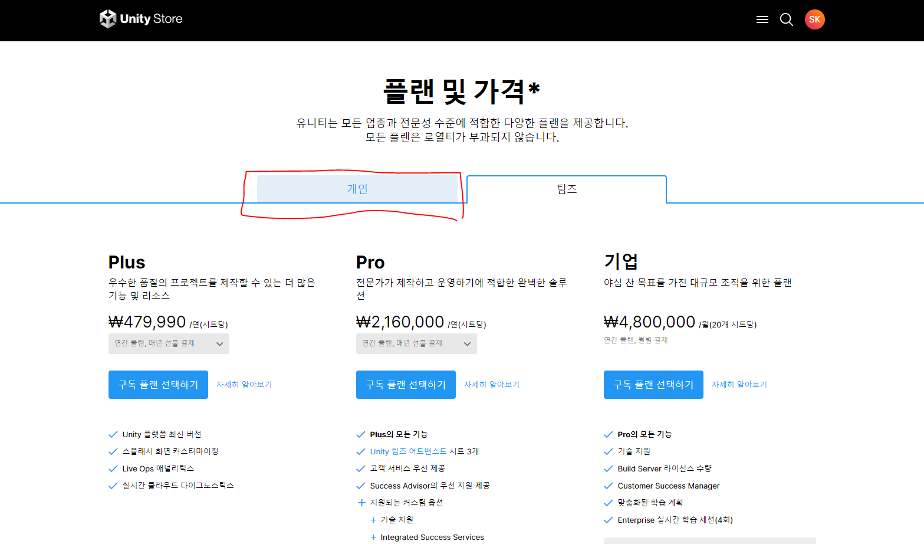924x544 pixels.
Task: Expand the 기술 지원 sub-item under Pro
Action: pos(373,520)
